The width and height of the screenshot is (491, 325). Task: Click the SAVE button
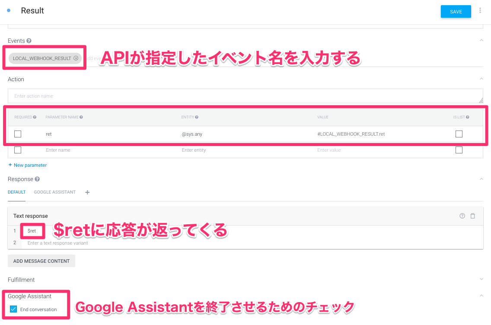pos(456,12)
